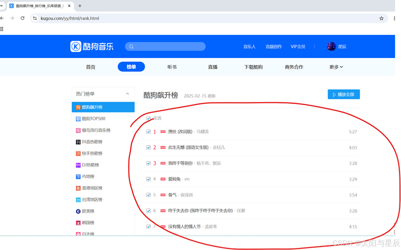Open the 直播 tab
The width and height of the screenshot is (401, 250).
(213, 67)
